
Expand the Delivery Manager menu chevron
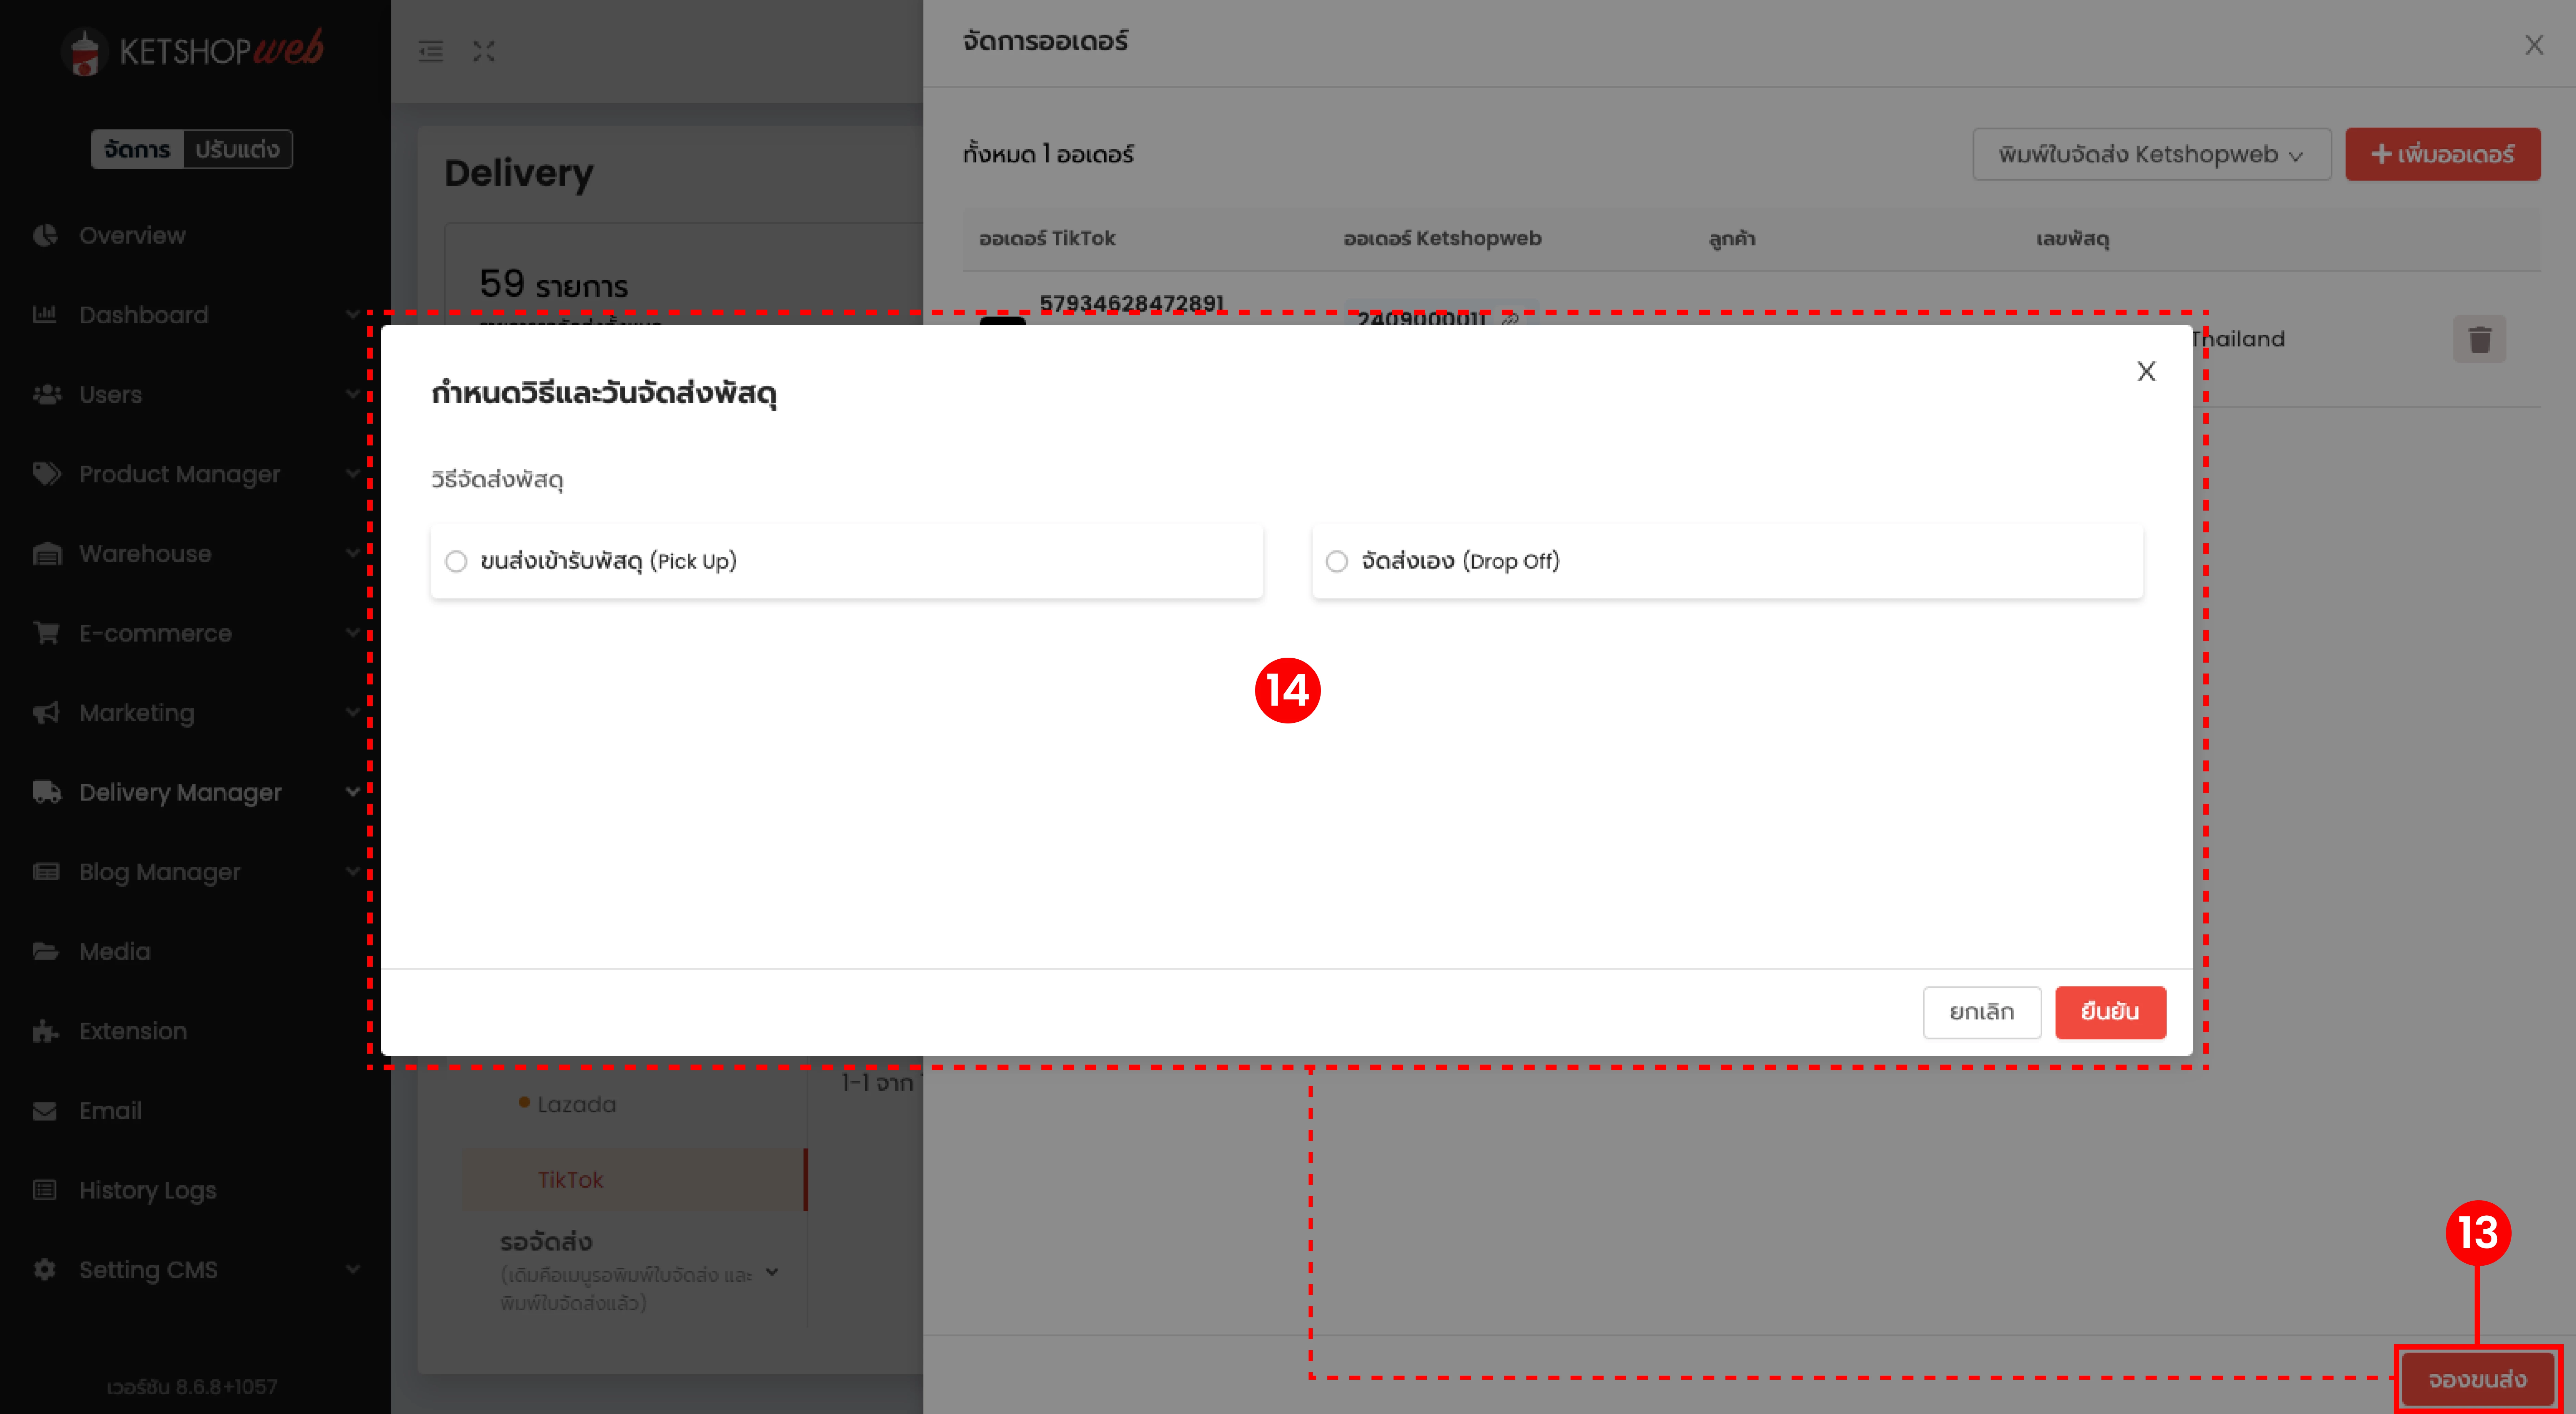click(353, 792)
